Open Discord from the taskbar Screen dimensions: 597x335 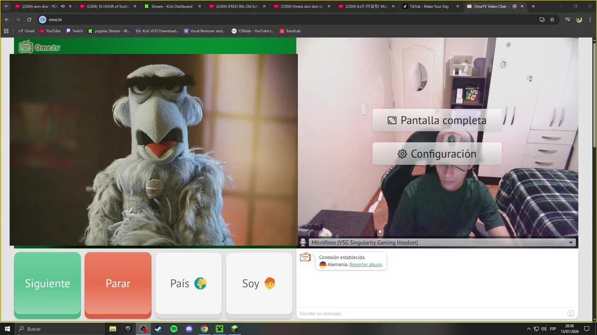click(189, 329)
